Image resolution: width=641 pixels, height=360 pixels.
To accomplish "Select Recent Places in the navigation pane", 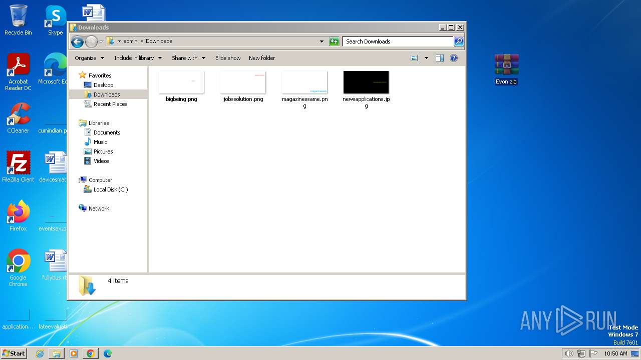I will point(110,104).
